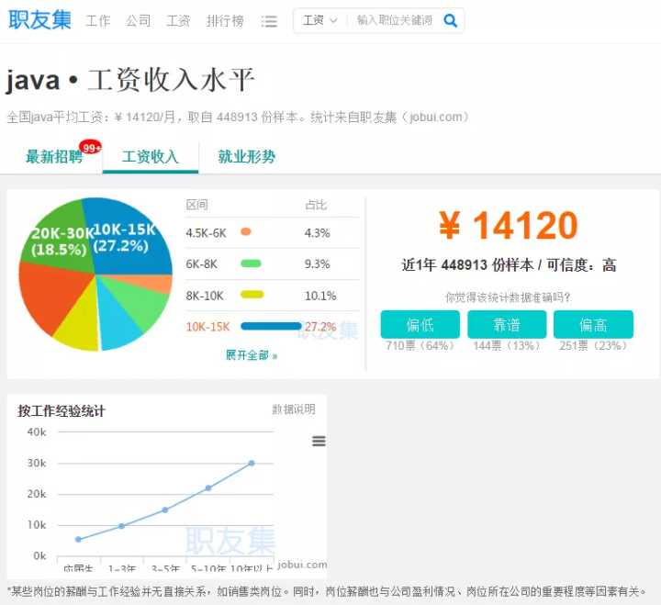Open the chart hamburger export menu

tap(319, 441)
